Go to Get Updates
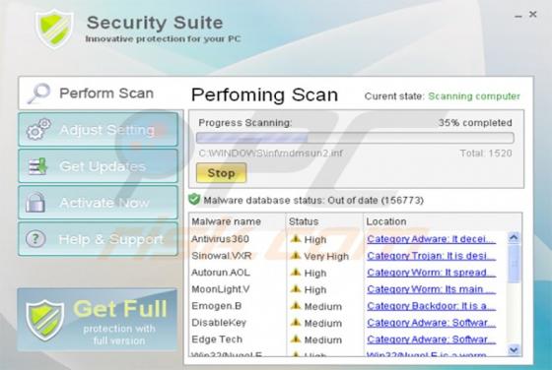 pos(99,166)
